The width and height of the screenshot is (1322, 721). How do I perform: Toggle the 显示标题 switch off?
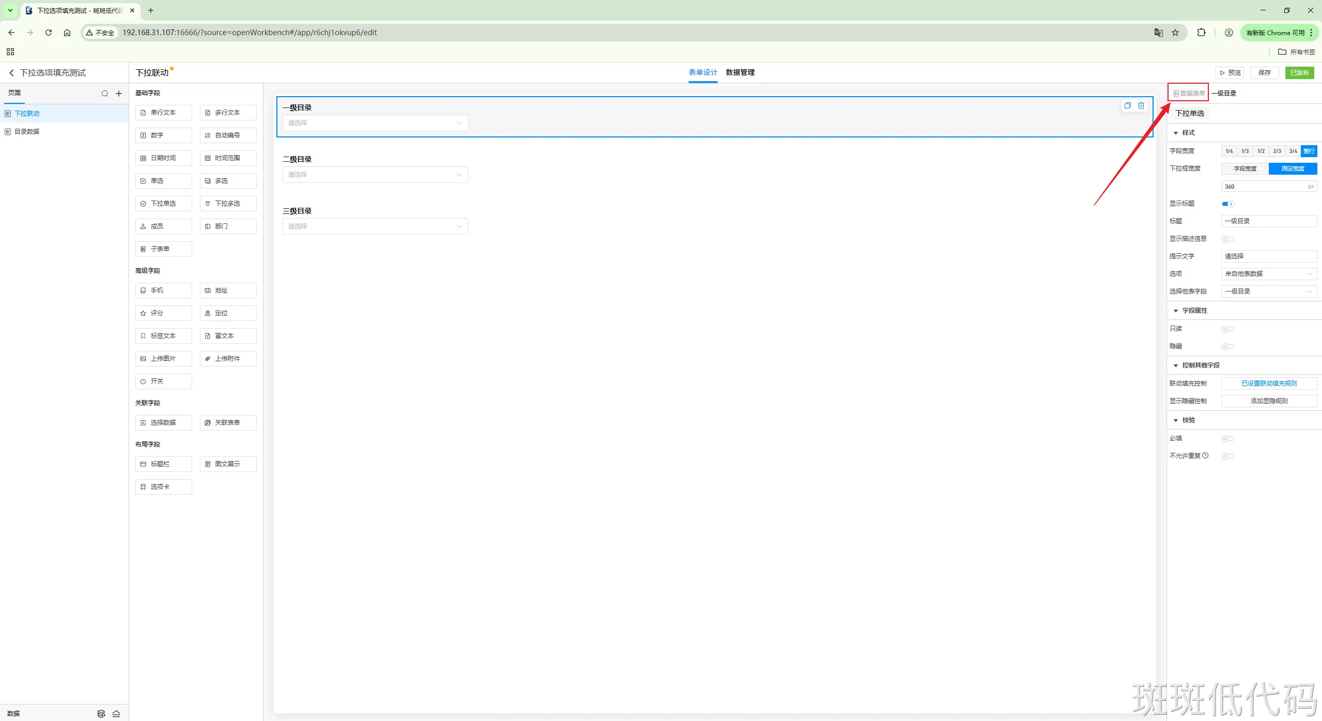tap(1227, 204)
